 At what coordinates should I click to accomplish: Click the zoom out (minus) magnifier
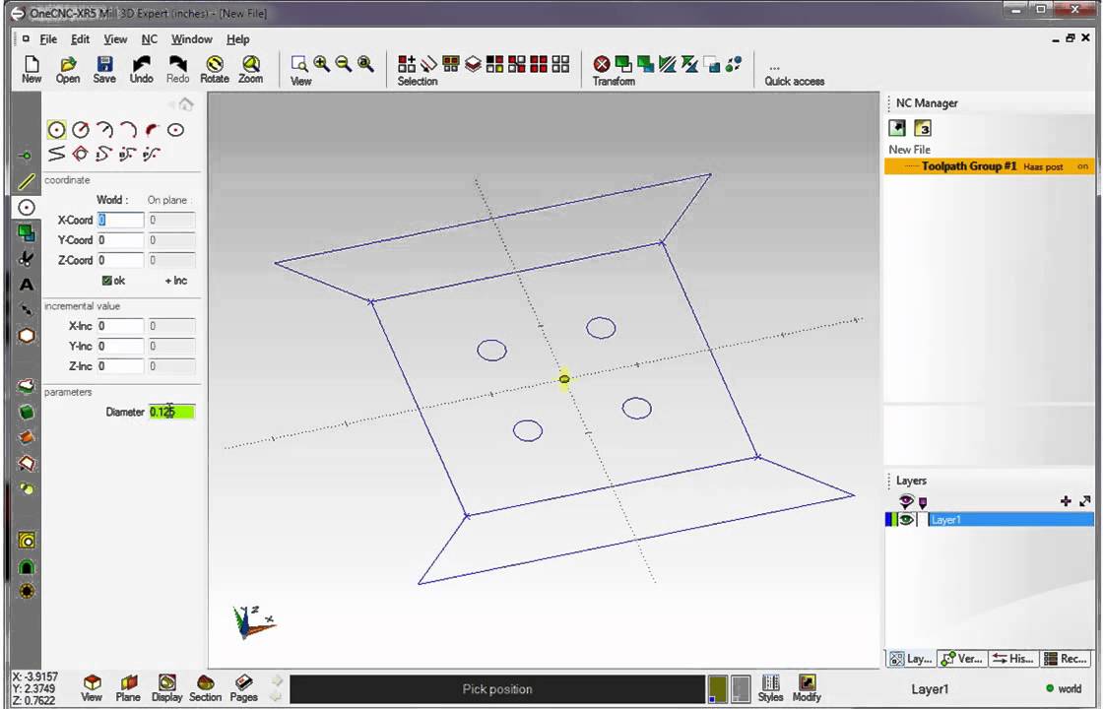pyautogui.click(x=344, y=64)
